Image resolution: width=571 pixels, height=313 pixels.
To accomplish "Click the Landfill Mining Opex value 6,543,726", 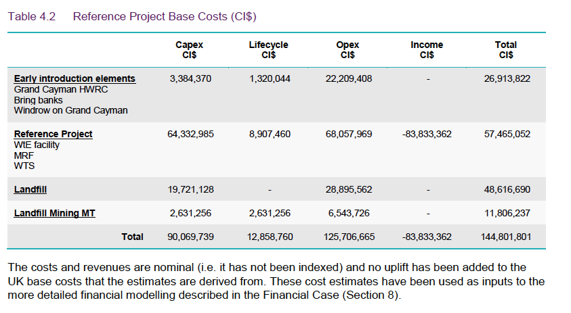I will coord(348,214).
